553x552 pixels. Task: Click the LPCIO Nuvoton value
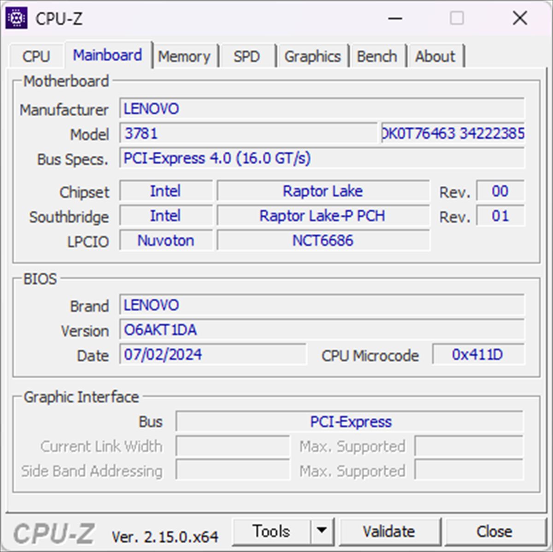166,241
